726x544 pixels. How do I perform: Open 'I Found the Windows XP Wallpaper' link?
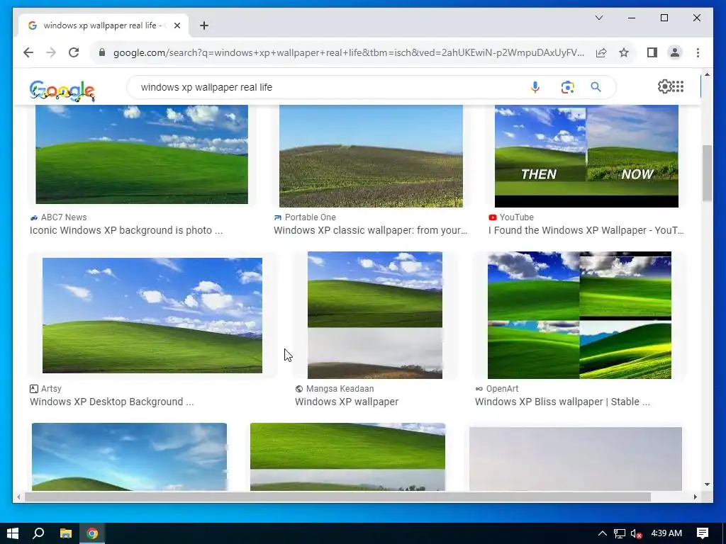pyautogui.click(x=586, y=230)
